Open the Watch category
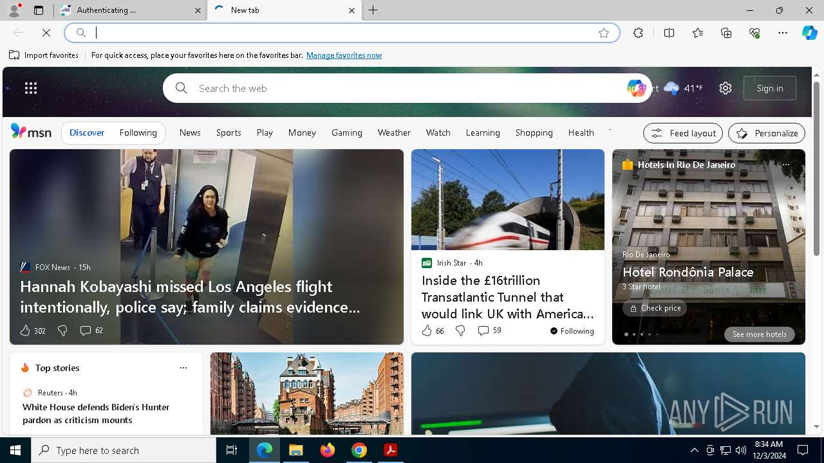The width and height of the screenshot is (824, 463). click(x=438, y=132)
